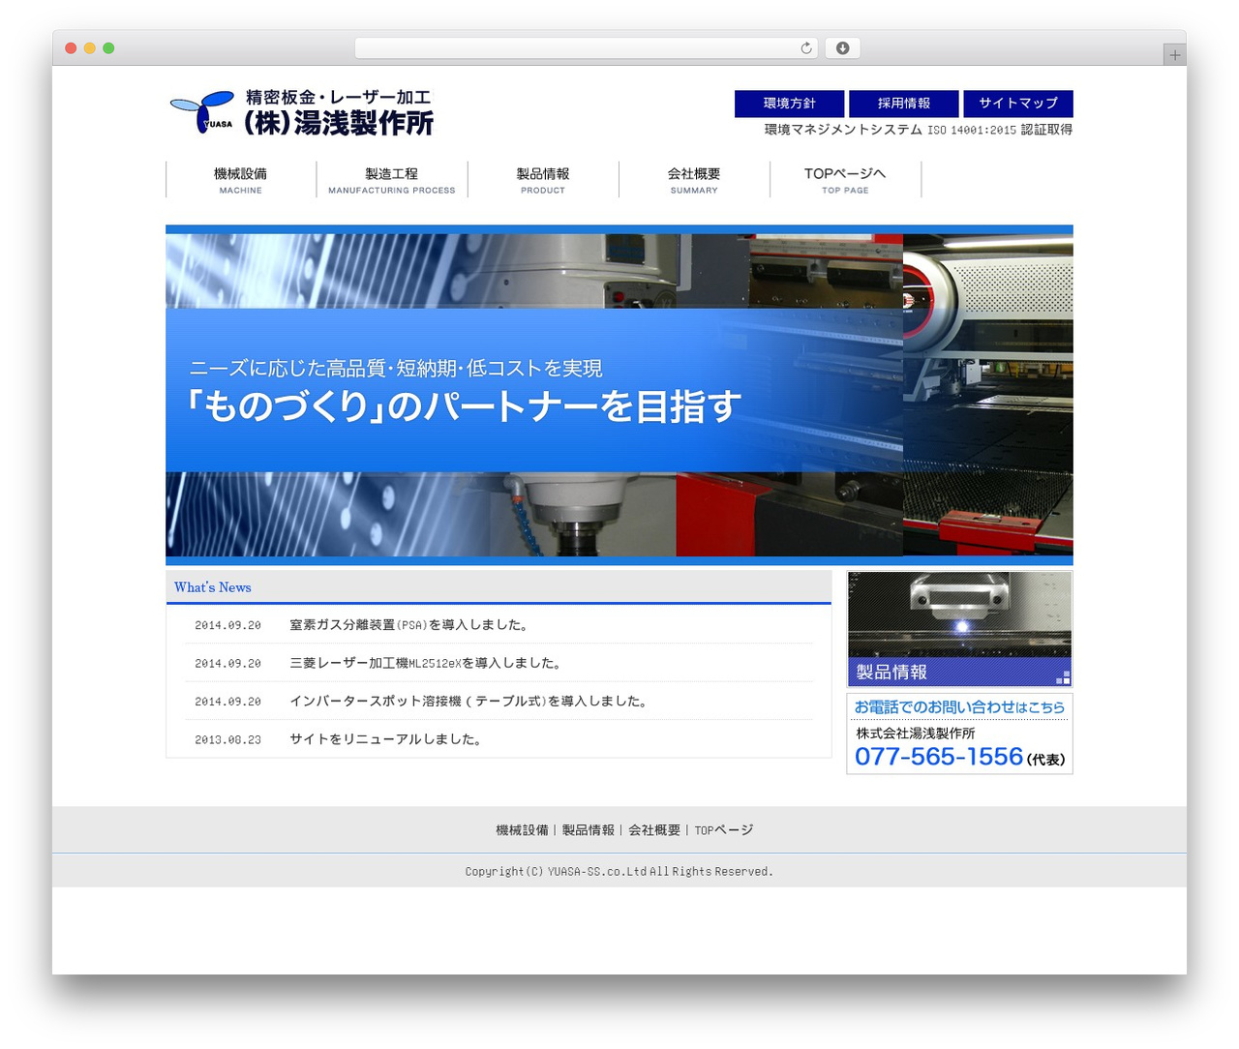Viewport: 1239px width, 1049px height.
Task: Open news about 窒素ガス分離装置(PSA)
Action: 410,625
